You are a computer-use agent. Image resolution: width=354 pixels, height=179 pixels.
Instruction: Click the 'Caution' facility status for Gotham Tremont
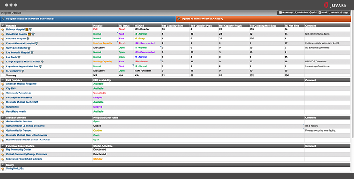tap(97, 130)
